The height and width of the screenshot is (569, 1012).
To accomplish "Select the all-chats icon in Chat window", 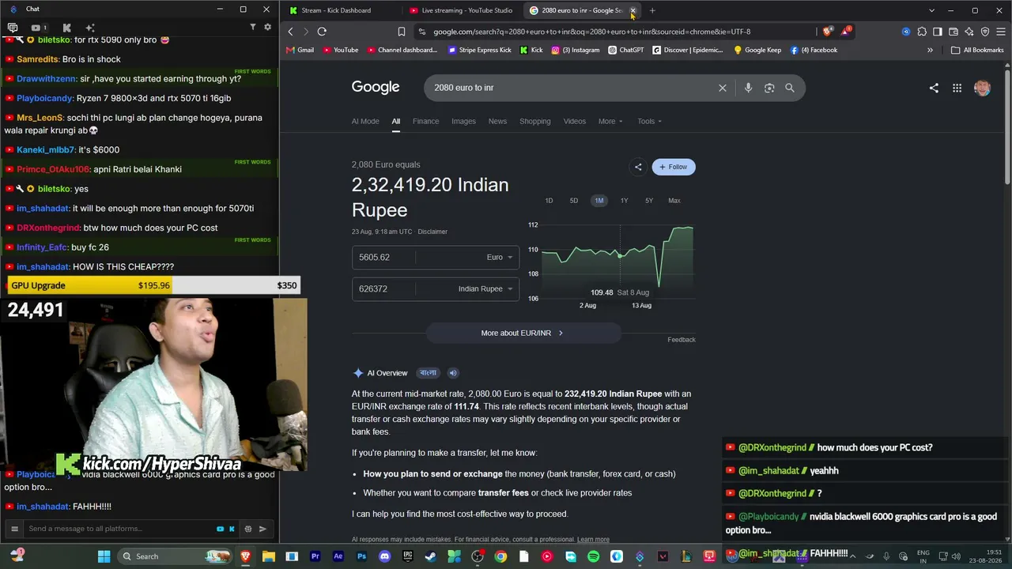I will pyautogui.click(x=13, y=28).
